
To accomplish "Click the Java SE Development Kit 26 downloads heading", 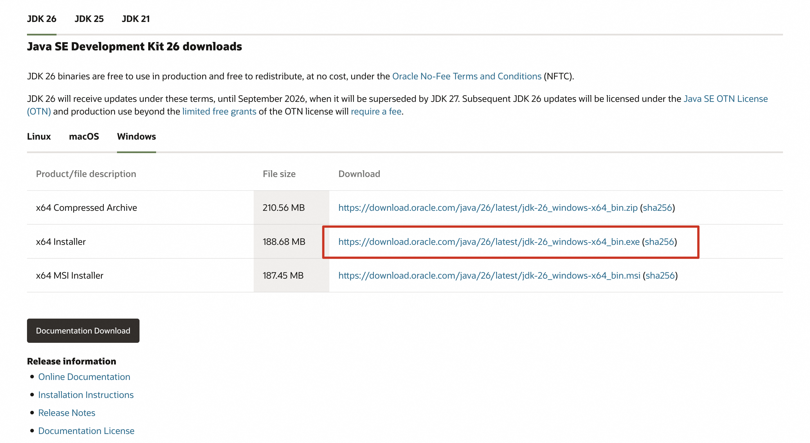I will point(135,46).
